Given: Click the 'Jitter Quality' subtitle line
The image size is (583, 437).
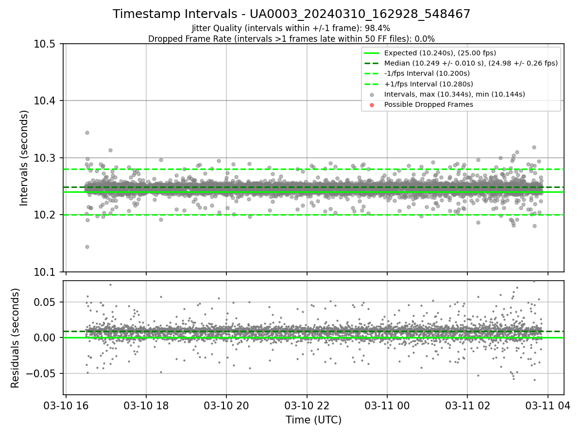Looking at the screenshot, I should [x=291, y=28].
